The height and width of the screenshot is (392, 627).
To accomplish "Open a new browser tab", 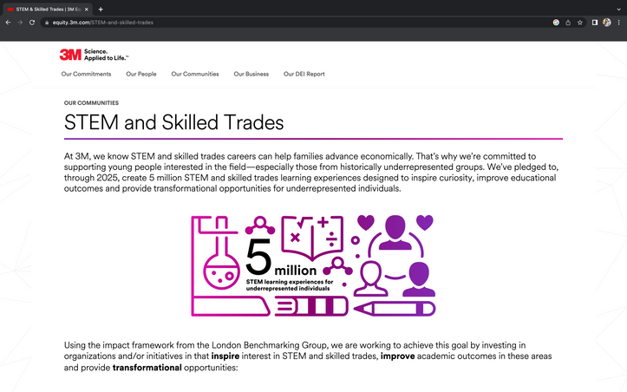I will click(101, 10).
